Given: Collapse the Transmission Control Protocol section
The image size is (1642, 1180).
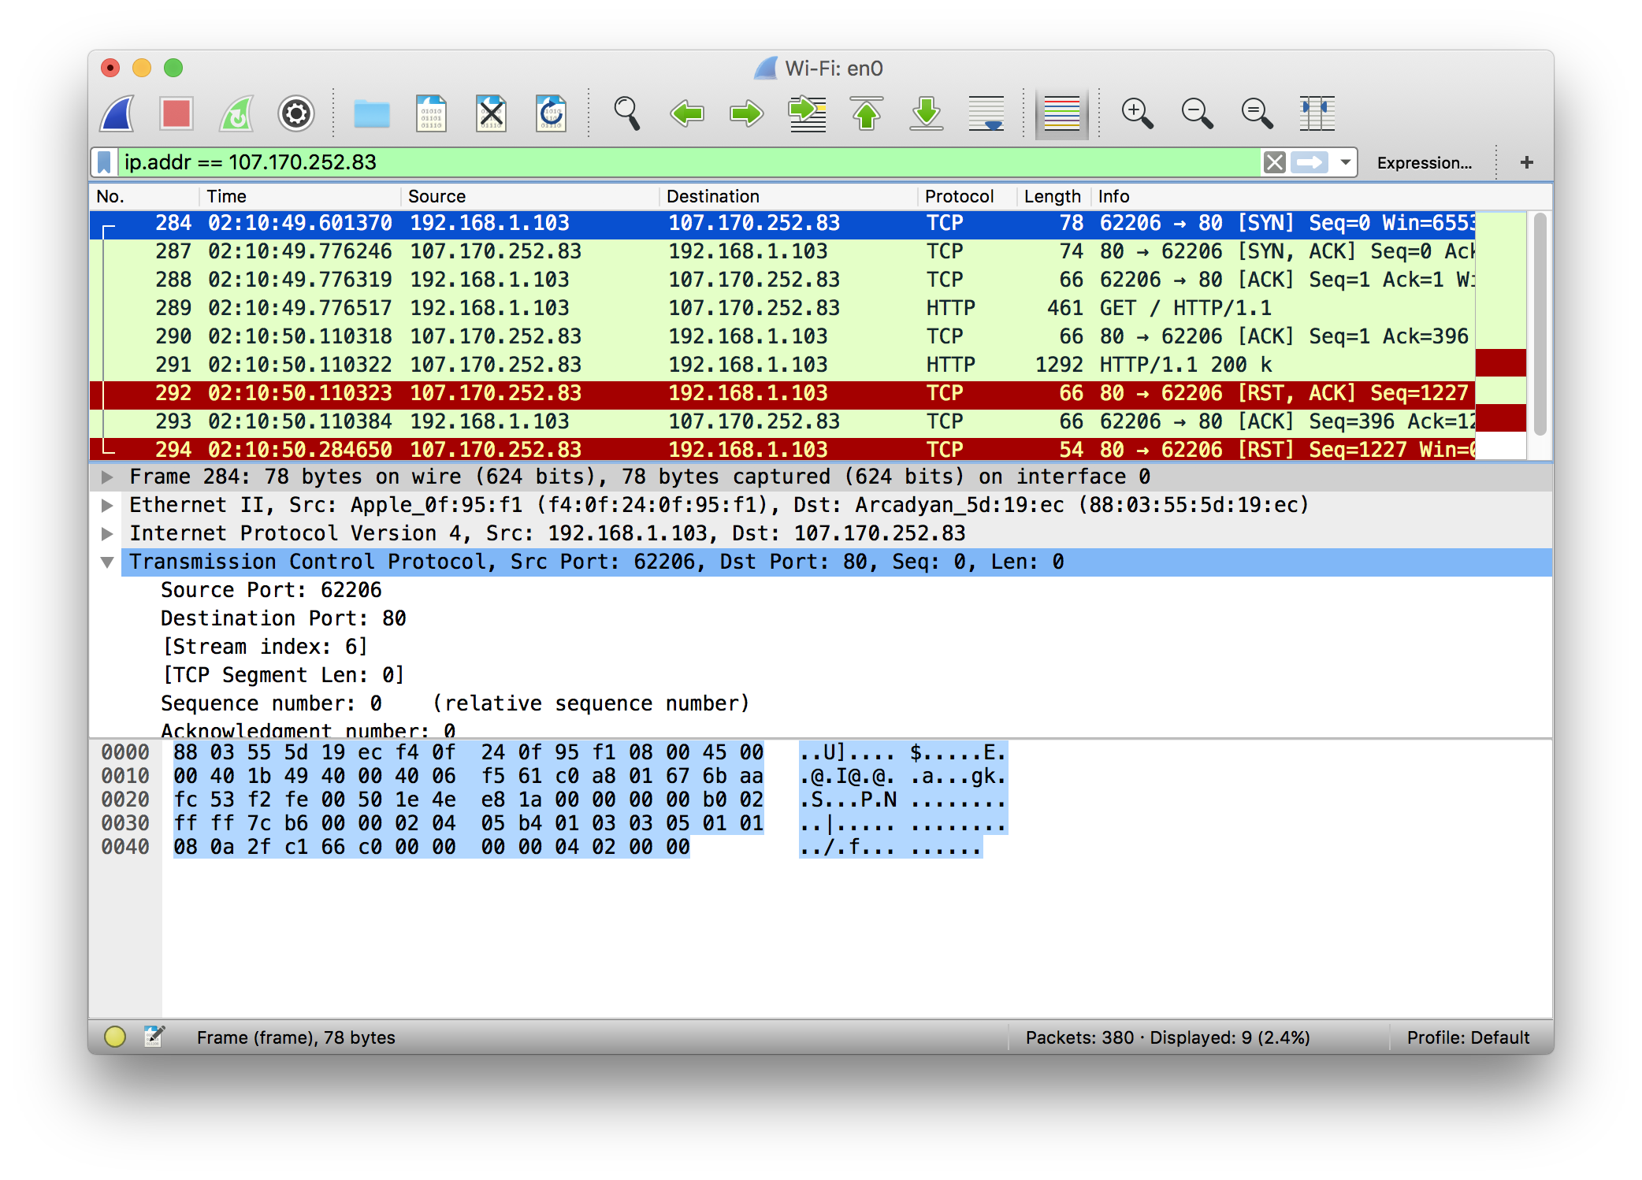Looking at the screenshot, I should coord(107,562).
